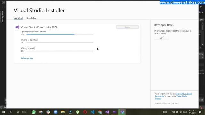Viewport: 205px width, 115px height.
Task: Show hidden system tray icons
Action: click(170, 112)
